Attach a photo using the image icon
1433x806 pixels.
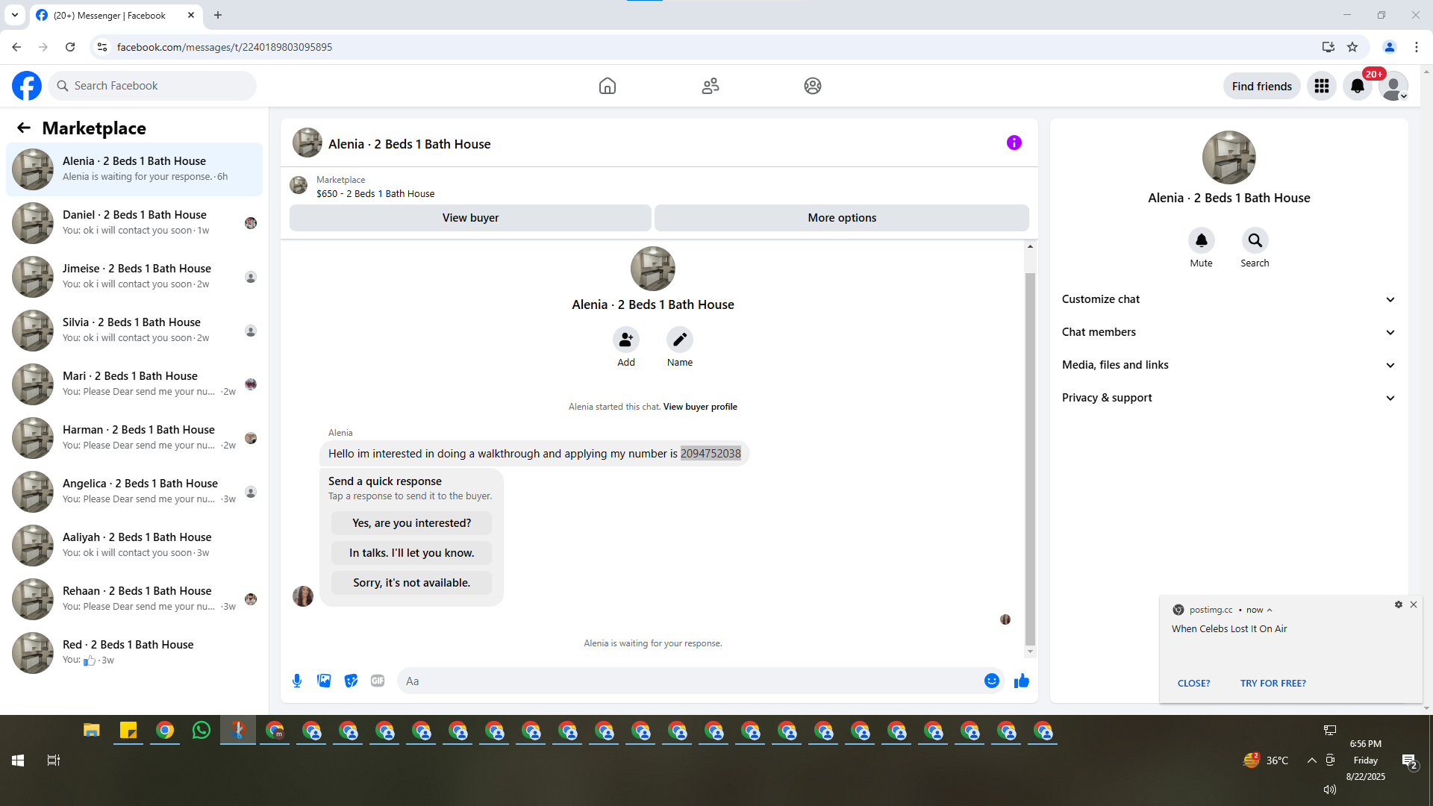coord(324,681)
